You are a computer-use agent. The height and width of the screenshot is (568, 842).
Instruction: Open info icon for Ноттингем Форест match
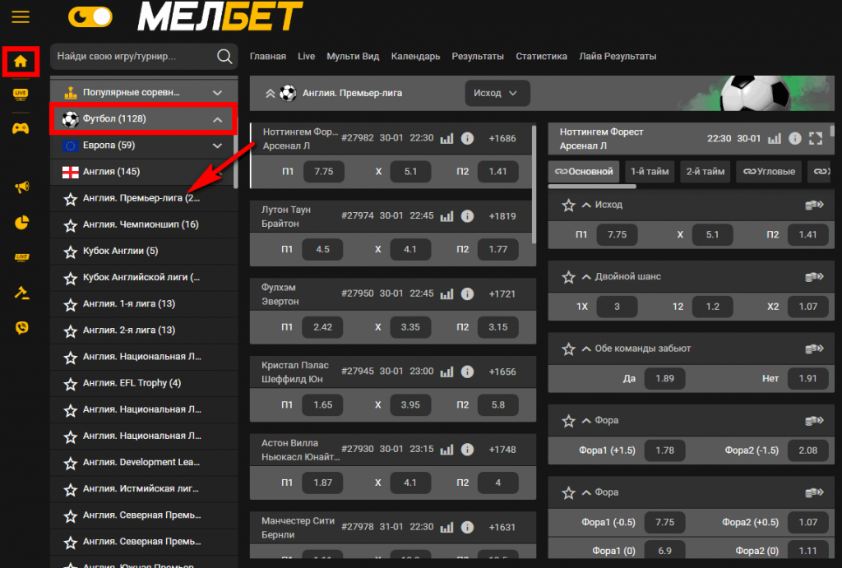point(468,139)
